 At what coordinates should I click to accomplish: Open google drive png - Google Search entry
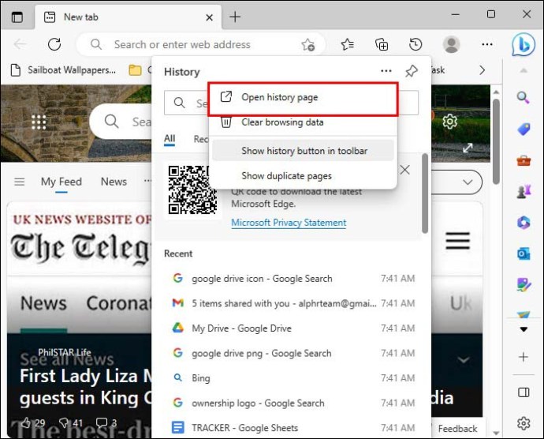[x=293, y=354]
